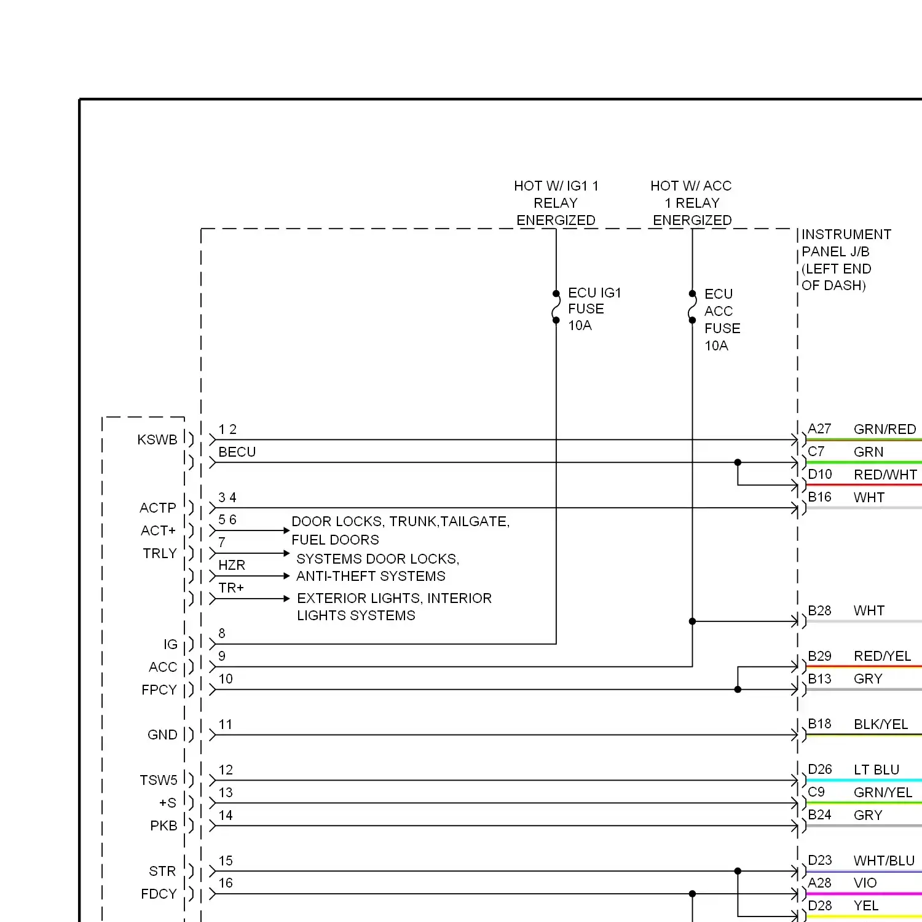The height and width of the screenshot is (922, 922).
Task: Click the ECU IG1 FUSE 10A label
Action: pyautogui.click(x=594, y=309)
